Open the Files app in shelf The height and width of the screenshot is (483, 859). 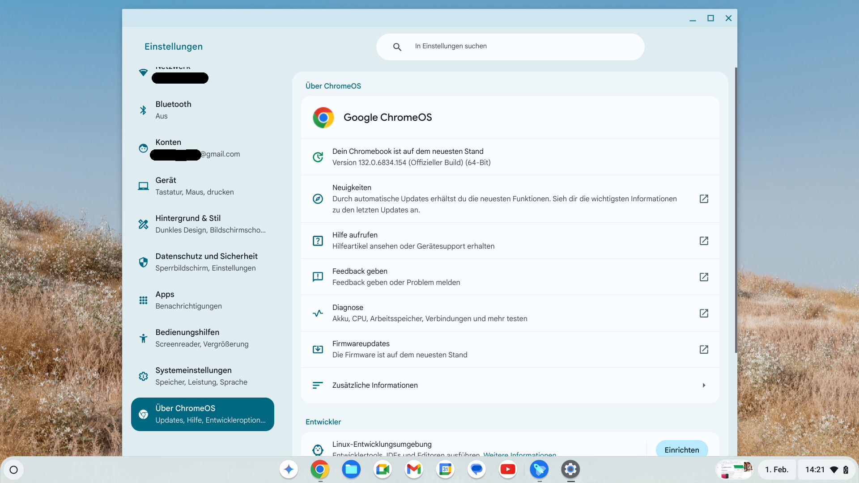(351, 469)
